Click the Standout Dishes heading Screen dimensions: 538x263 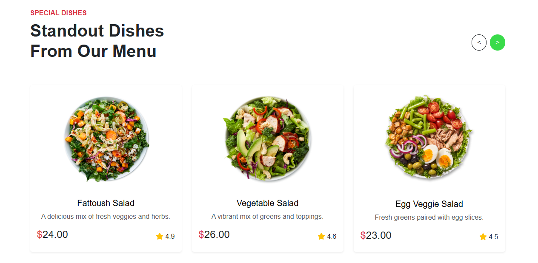(x=97, y=40)
